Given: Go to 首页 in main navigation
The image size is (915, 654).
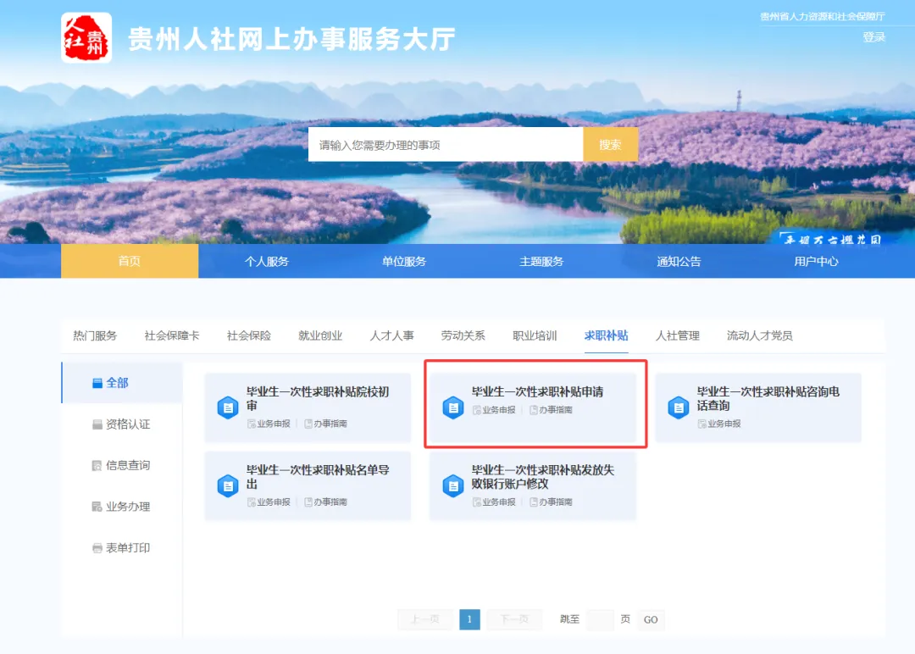Looking at the screenshot, I should [130, 261].
